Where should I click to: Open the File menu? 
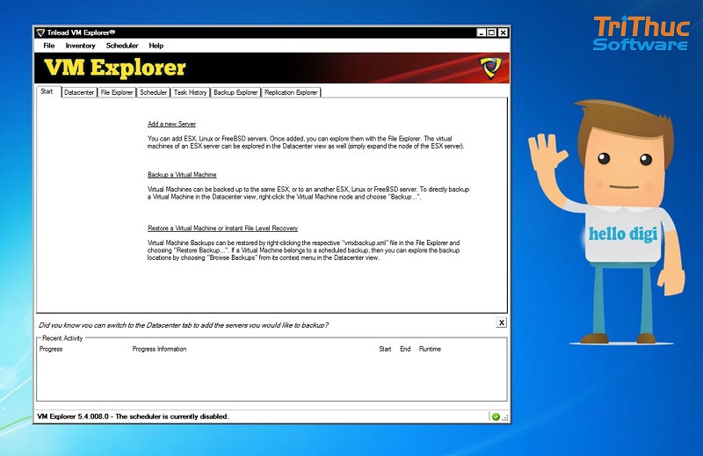49,46
